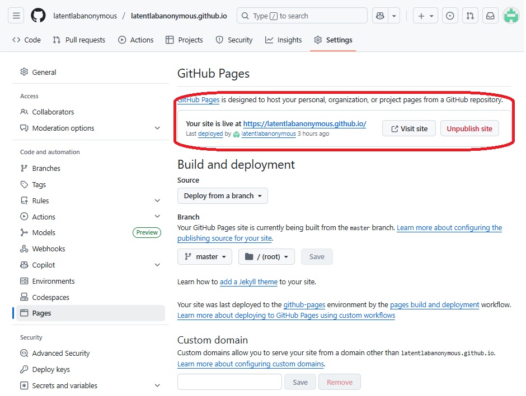The width and height of the screenshot is (526, 396).
Task: Click the Unpublish site button
Action: (x=469, y=128)
